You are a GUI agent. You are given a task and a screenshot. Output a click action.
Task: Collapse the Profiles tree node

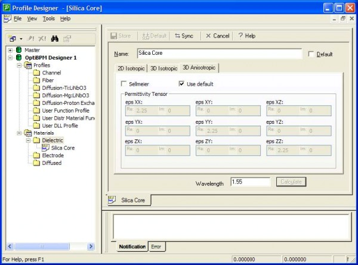(19, 66)
